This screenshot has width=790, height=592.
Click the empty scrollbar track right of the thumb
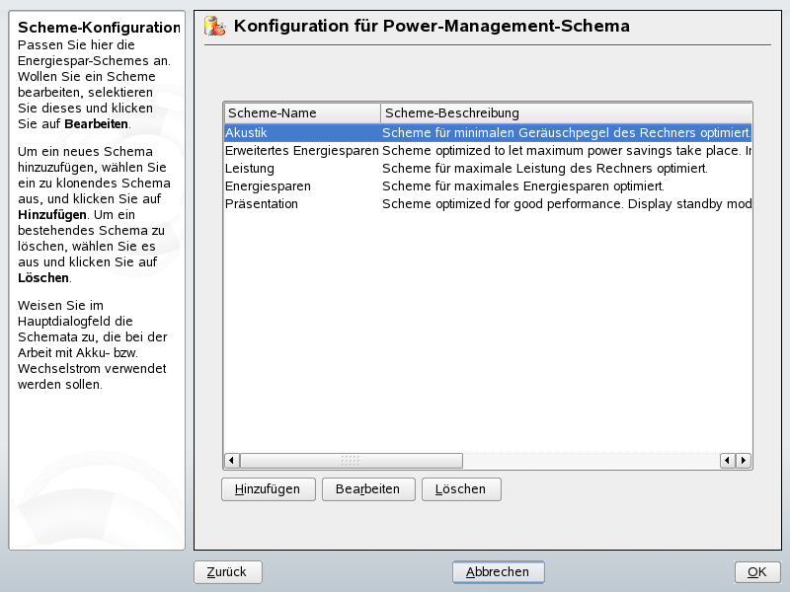591,461
